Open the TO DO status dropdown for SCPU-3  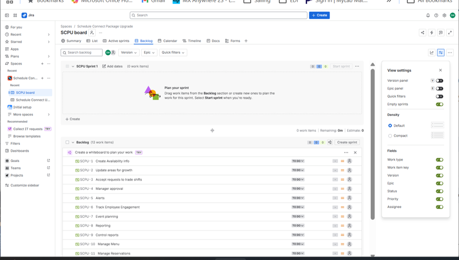[x=298, y=180]
